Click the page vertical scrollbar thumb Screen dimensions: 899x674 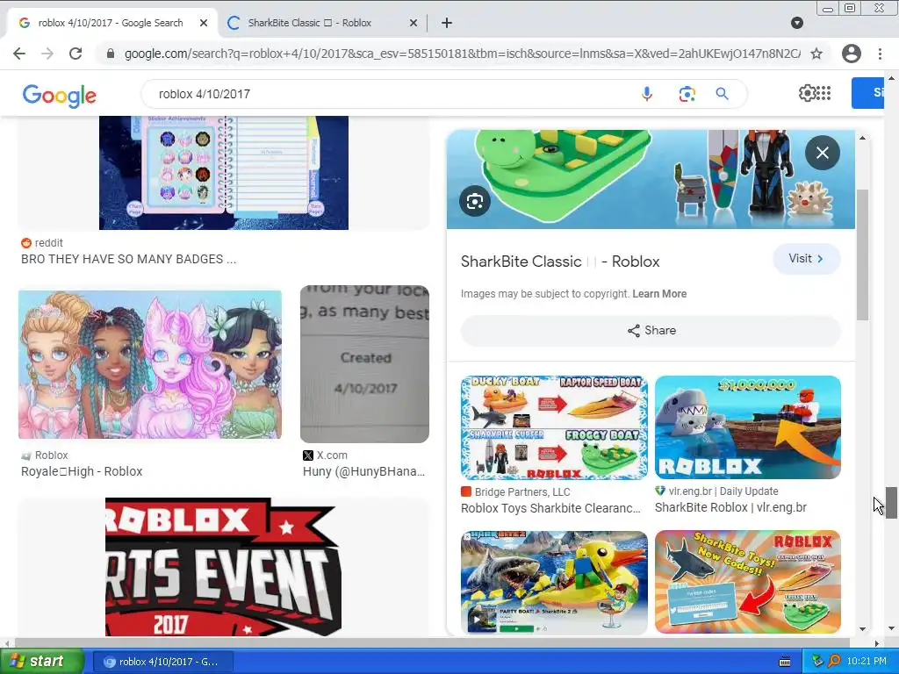coord(891,503)
